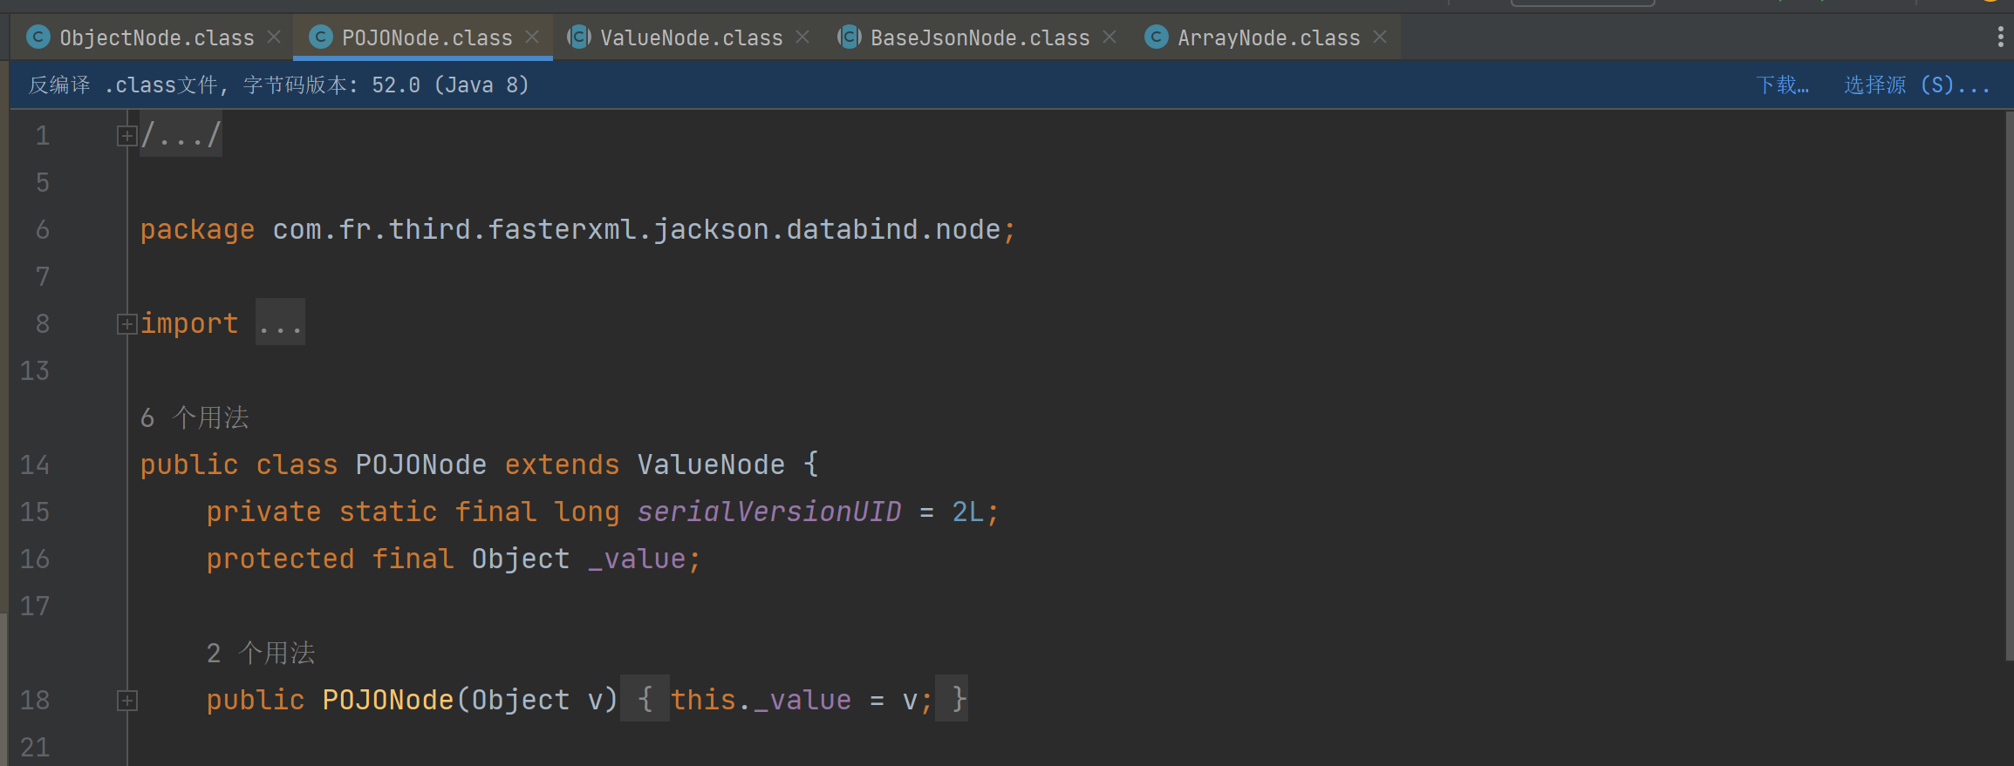Expand the folded comment block at line 1
The width and height of the screenshot is (2014, 766).
126,136
